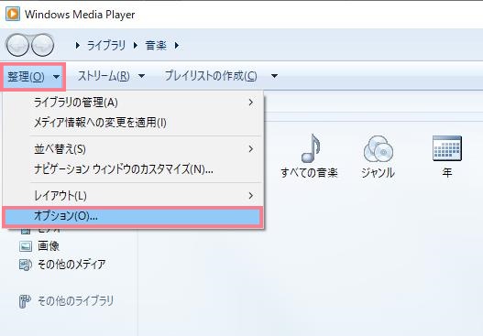Open 年 calendar icon
This screenshot has height=336, width=483.
(x=447, y=148)
